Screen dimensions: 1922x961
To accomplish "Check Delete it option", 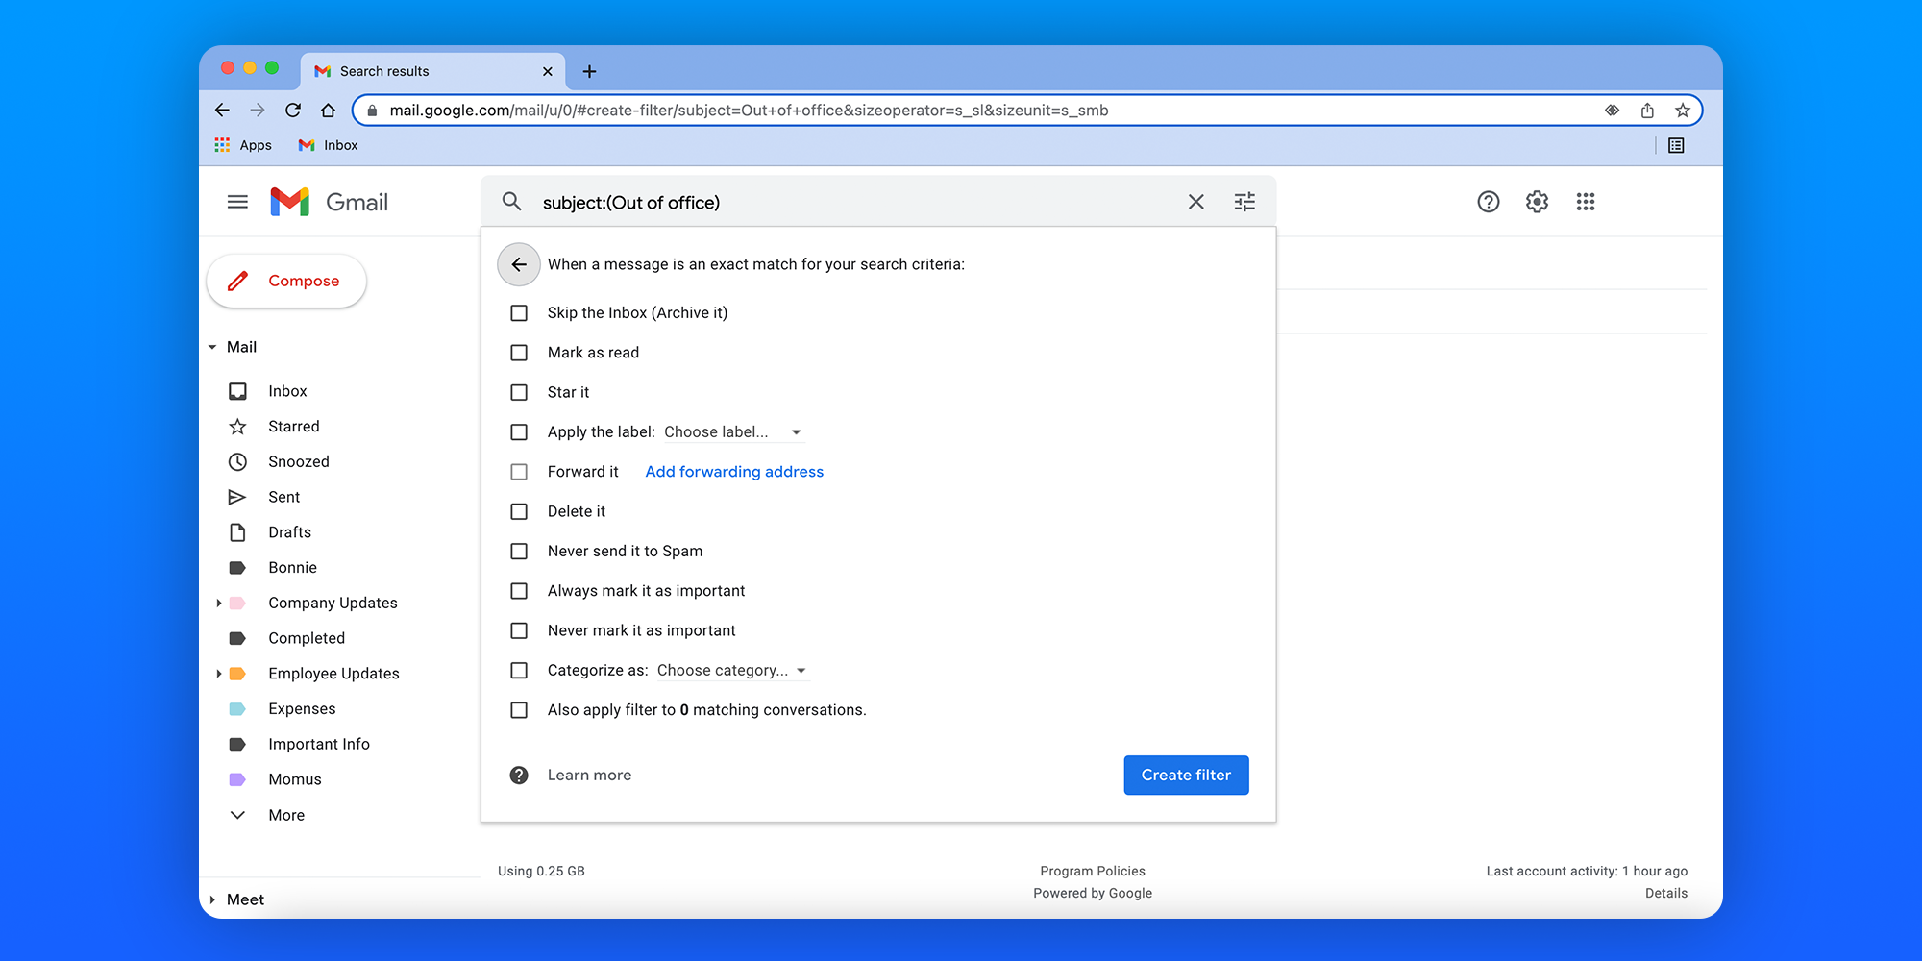I will [x=519, y=511].
